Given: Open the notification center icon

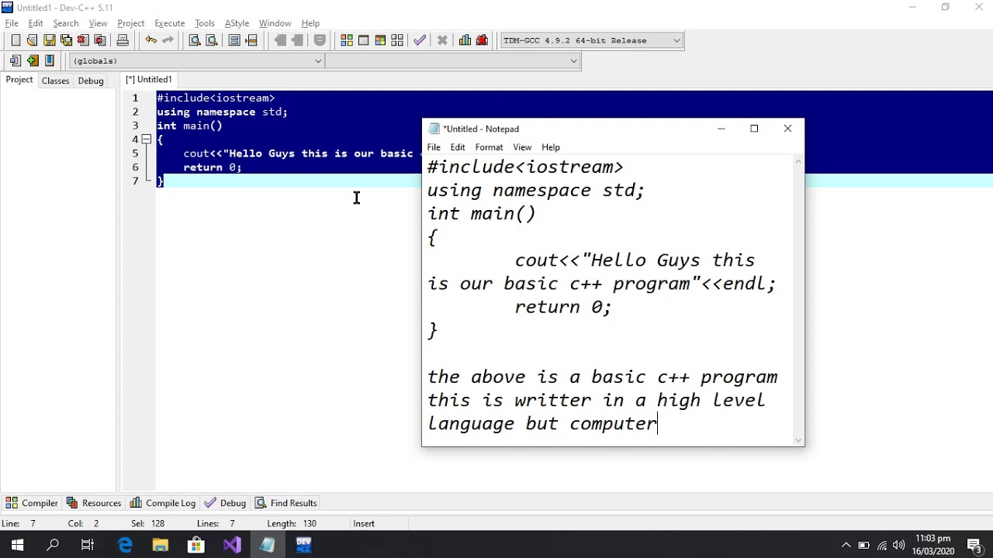Looking at the screenshot, I should pyautogui.click(x=974, y=545).
